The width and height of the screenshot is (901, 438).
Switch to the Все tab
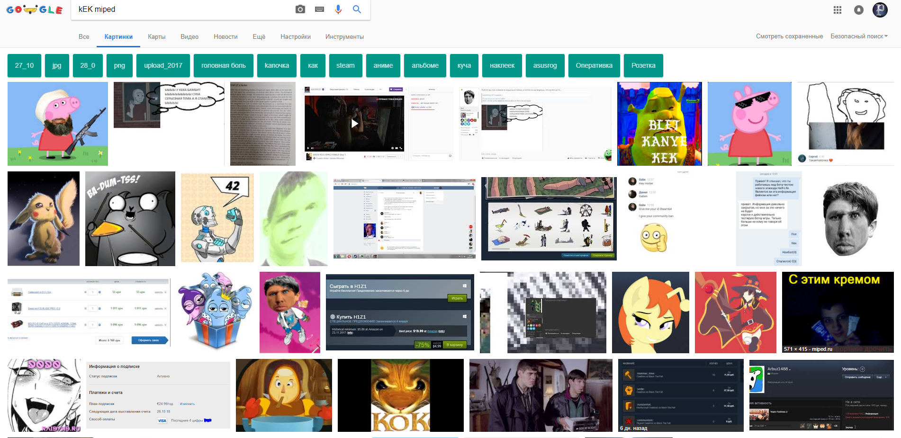point(84,36)
